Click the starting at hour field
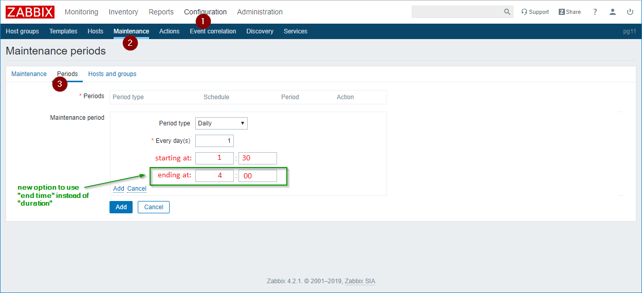The image size is (642, 293). [214, 158]
